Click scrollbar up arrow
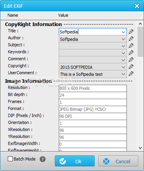 140,24
